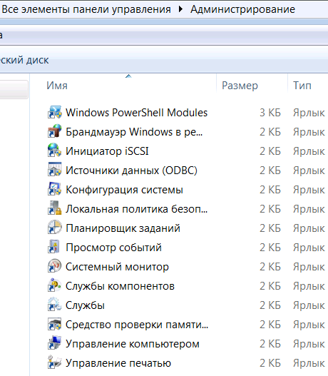
Task: Select the Управление печатью name
Action: pyautogui.click(x=118, y=363)
